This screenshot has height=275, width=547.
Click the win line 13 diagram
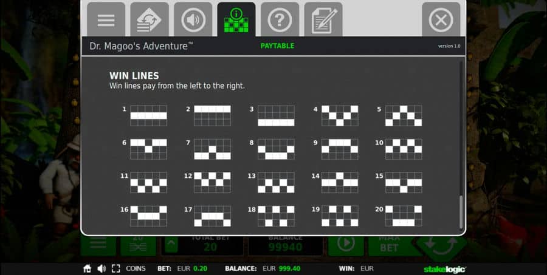(277, 182)
